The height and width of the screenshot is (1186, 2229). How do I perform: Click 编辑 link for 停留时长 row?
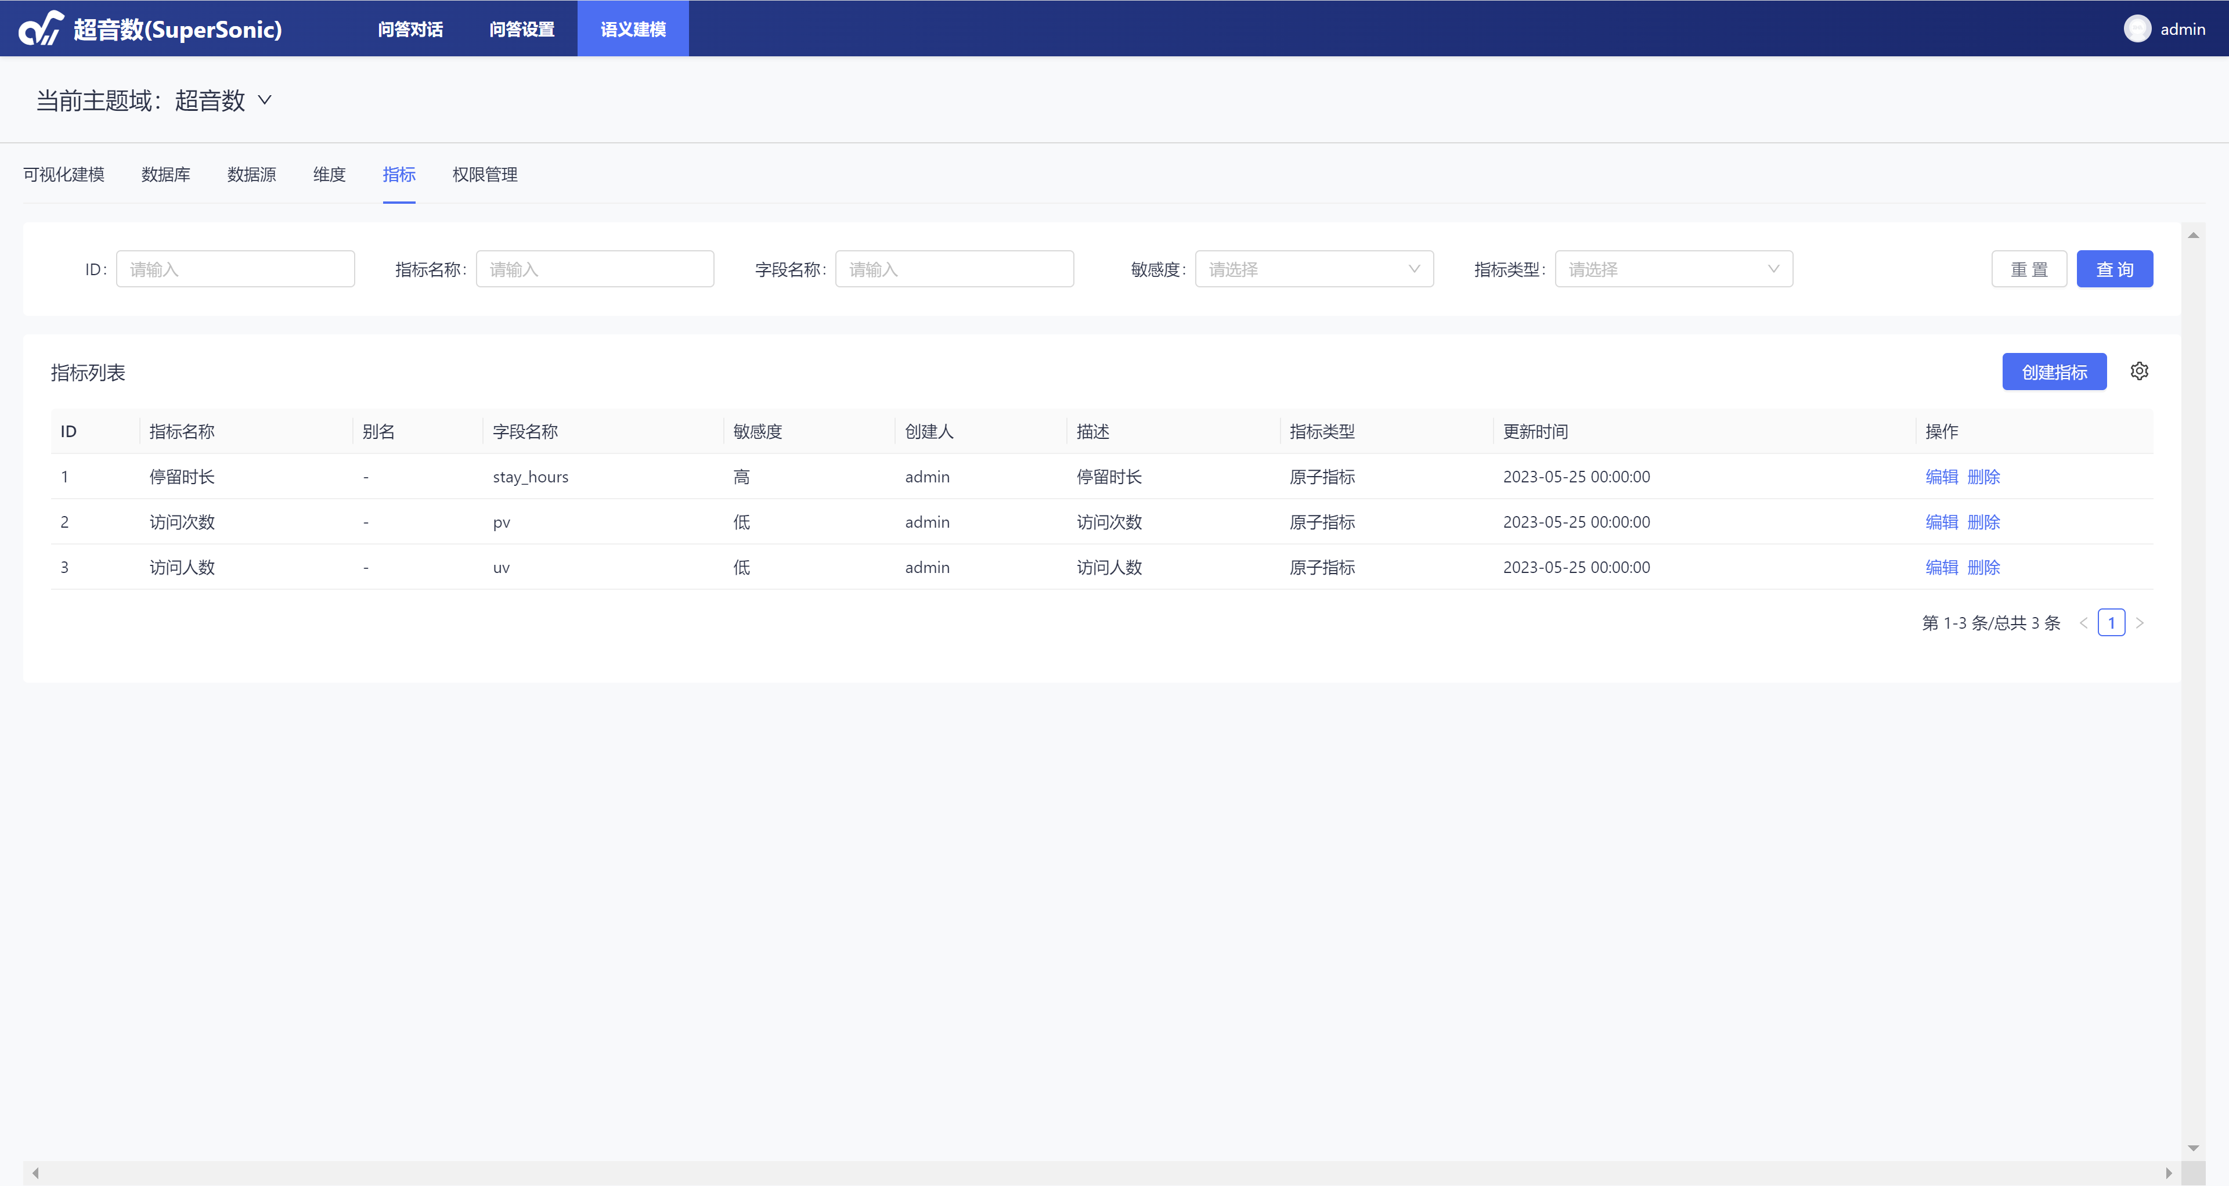(1941, 477)
